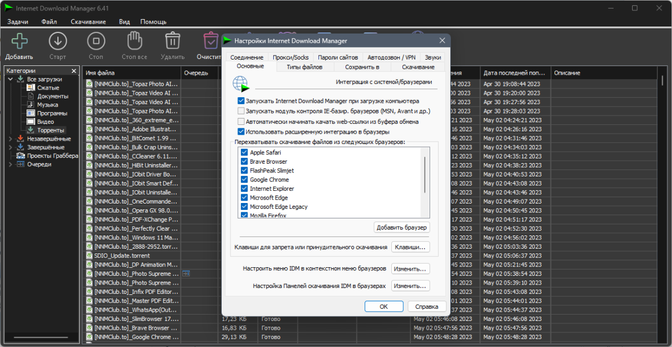Click the Добавить браузер button
This screenshot has width=672, height=347.
pos(402,227)
